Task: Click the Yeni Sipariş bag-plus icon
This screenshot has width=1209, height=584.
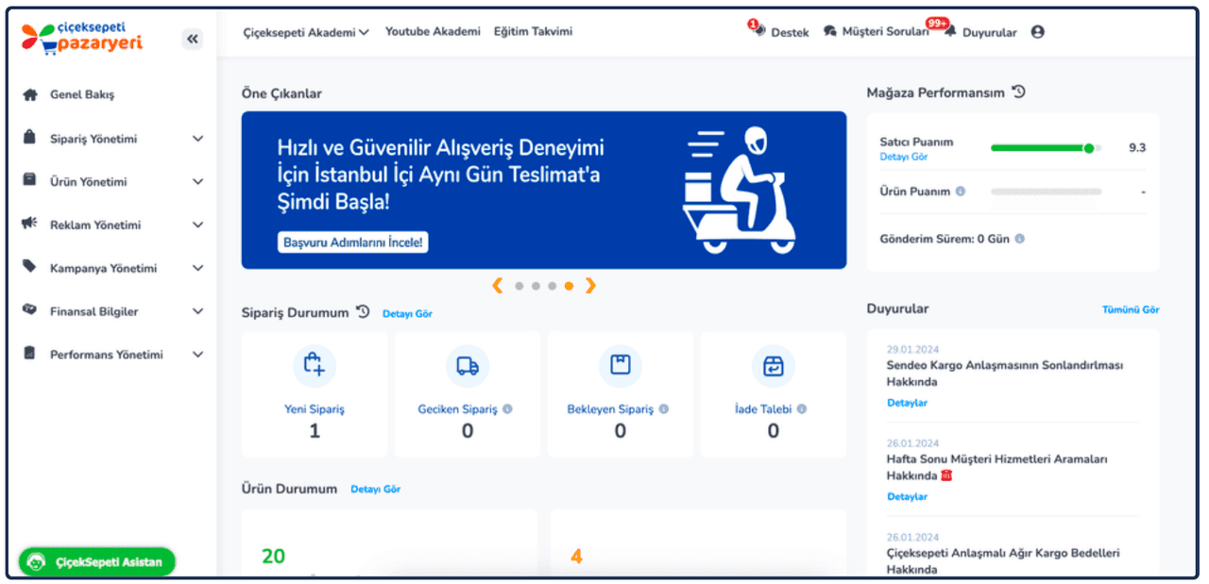Action: pyautogui.click(x=315, y=366)
